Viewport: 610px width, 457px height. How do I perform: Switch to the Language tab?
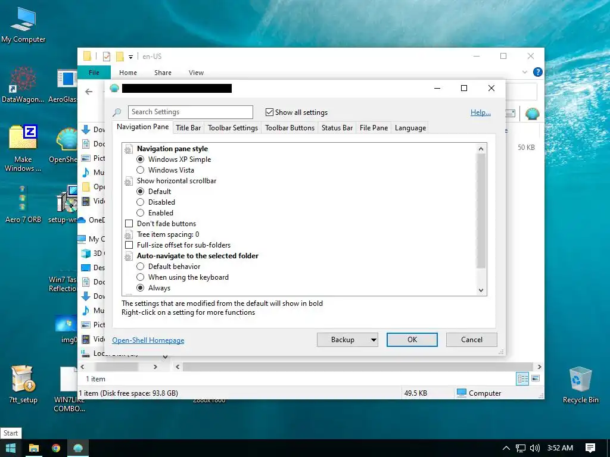coord(410,128)
